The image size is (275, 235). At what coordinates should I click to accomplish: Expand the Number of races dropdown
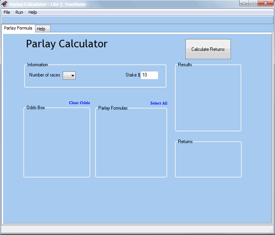coord(69,75)
